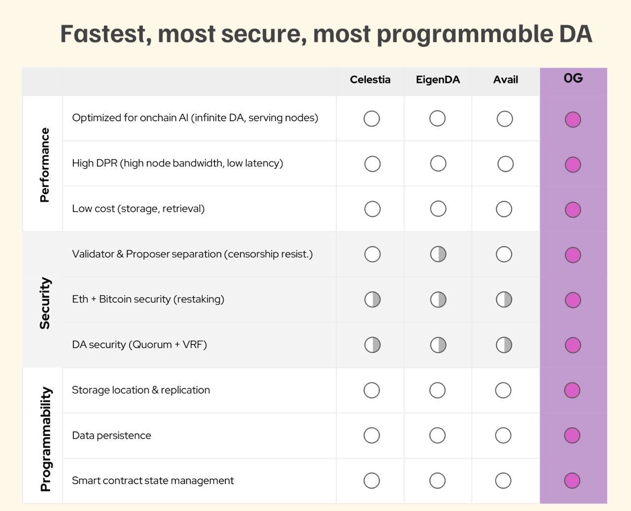
Task: Click EigenDA empty circle for Data persistence
Action: (437, 435)
